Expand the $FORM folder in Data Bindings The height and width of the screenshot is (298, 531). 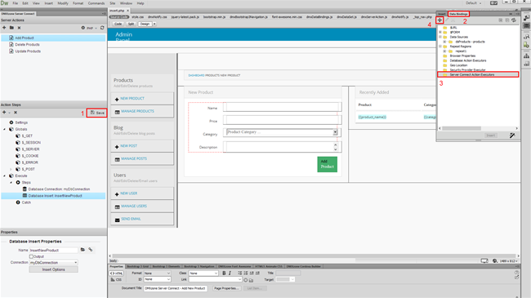click(440, 32)
